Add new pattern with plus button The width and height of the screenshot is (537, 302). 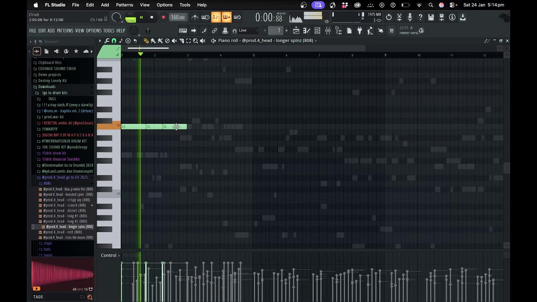[287, 31]
